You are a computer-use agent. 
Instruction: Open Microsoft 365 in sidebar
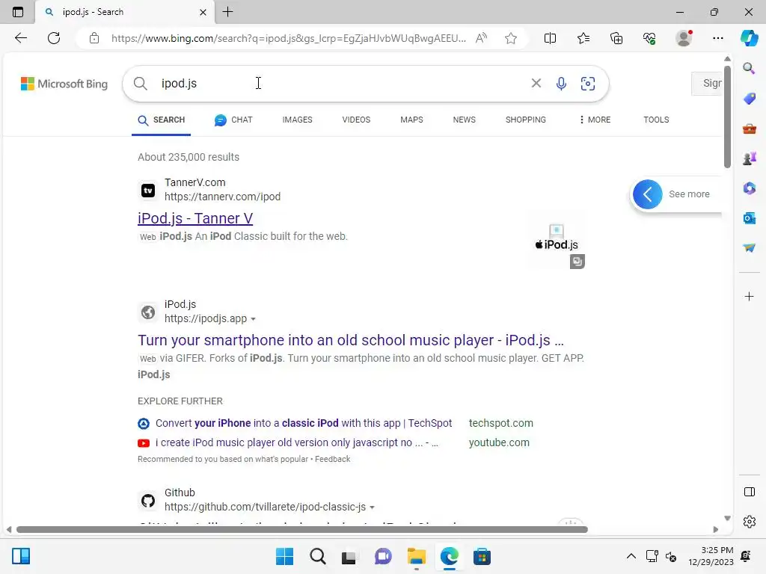tap(749, 188)
